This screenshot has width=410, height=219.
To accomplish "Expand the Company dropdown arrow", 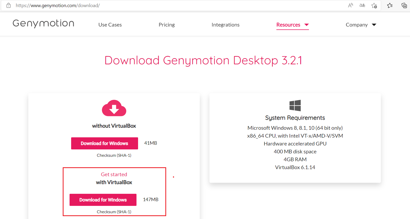I will [374, 25].
